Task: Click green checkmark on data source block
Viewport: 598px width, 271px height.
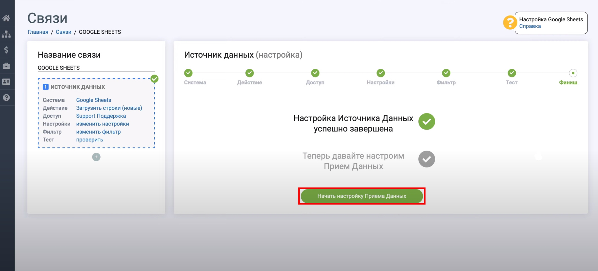Action: coord(154,79)
